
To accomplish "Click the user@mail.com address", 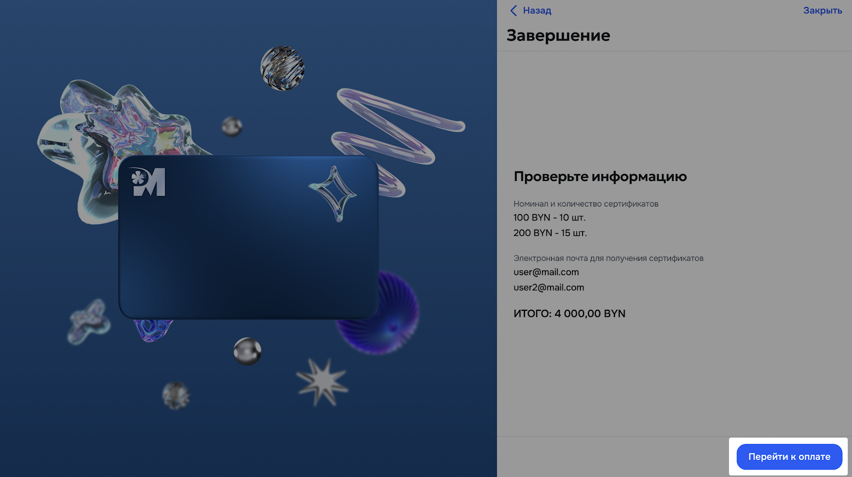I will [546, 272].
